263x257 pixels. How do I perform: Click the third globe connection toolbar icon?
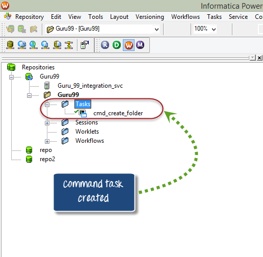(x=45, y=45)
